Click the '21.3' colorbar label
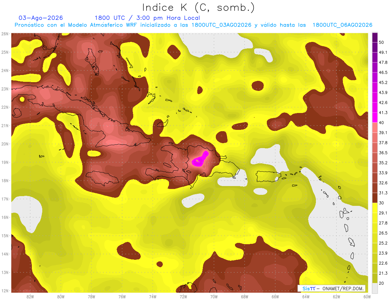This screenshot has height=301, width=390. pyautogui.click(x=383, y=273)
